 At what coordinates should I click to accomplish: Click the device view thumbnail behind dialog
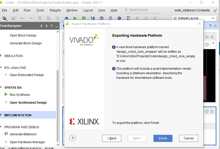(x=209, y=76)
